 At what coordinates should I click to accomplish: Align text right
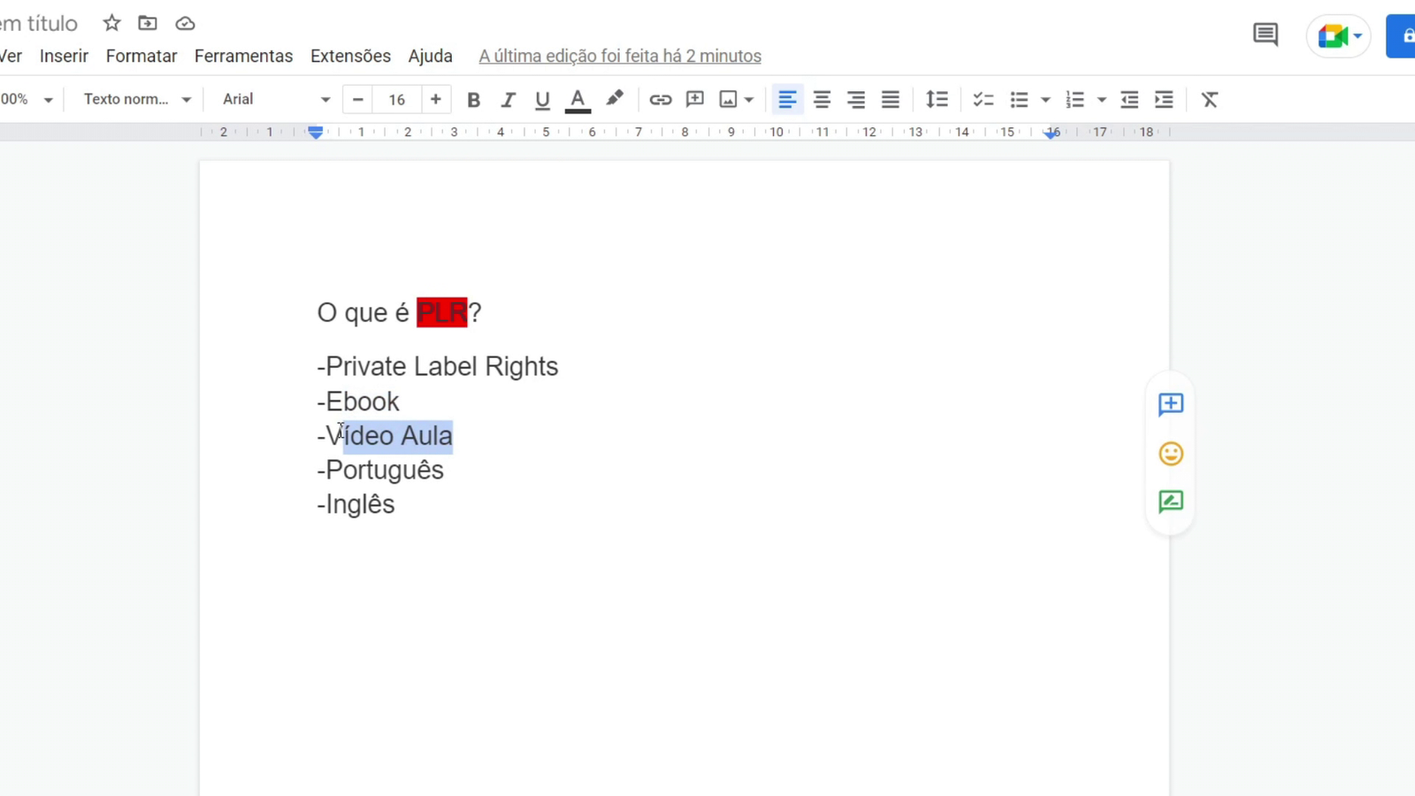856,100
